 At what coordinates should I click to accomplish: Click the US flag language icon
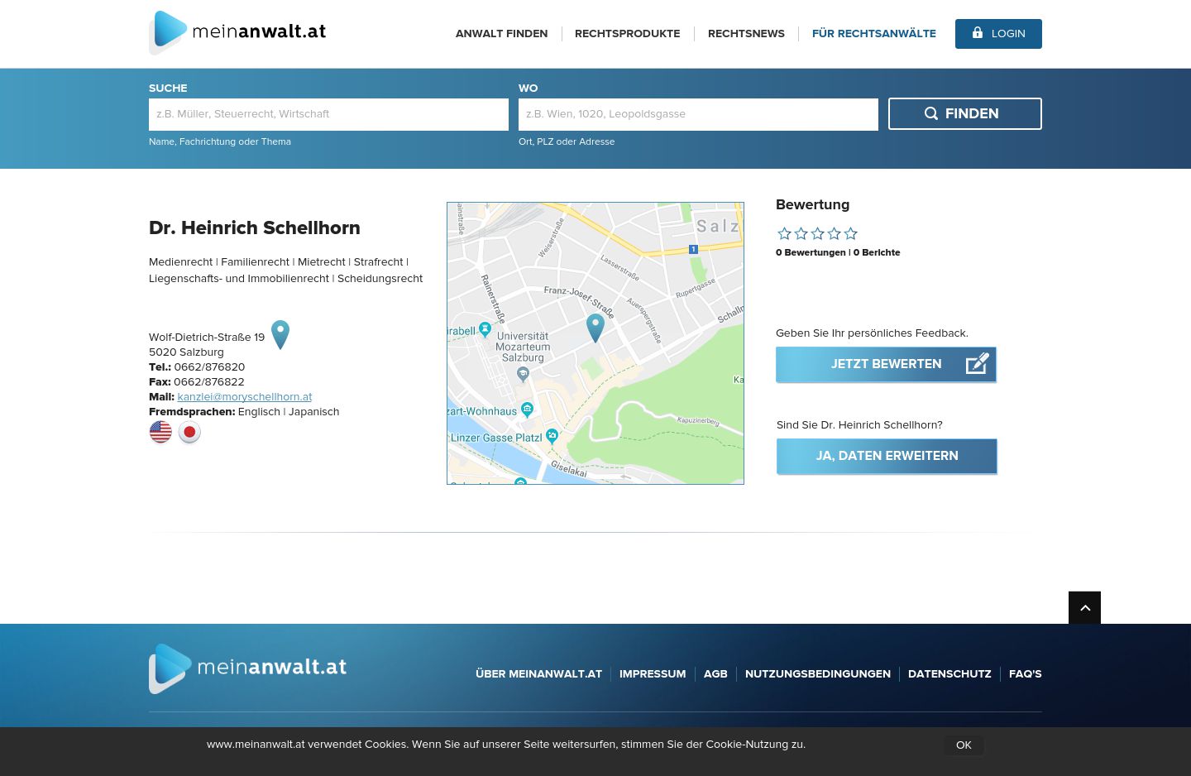pos(160,432)
